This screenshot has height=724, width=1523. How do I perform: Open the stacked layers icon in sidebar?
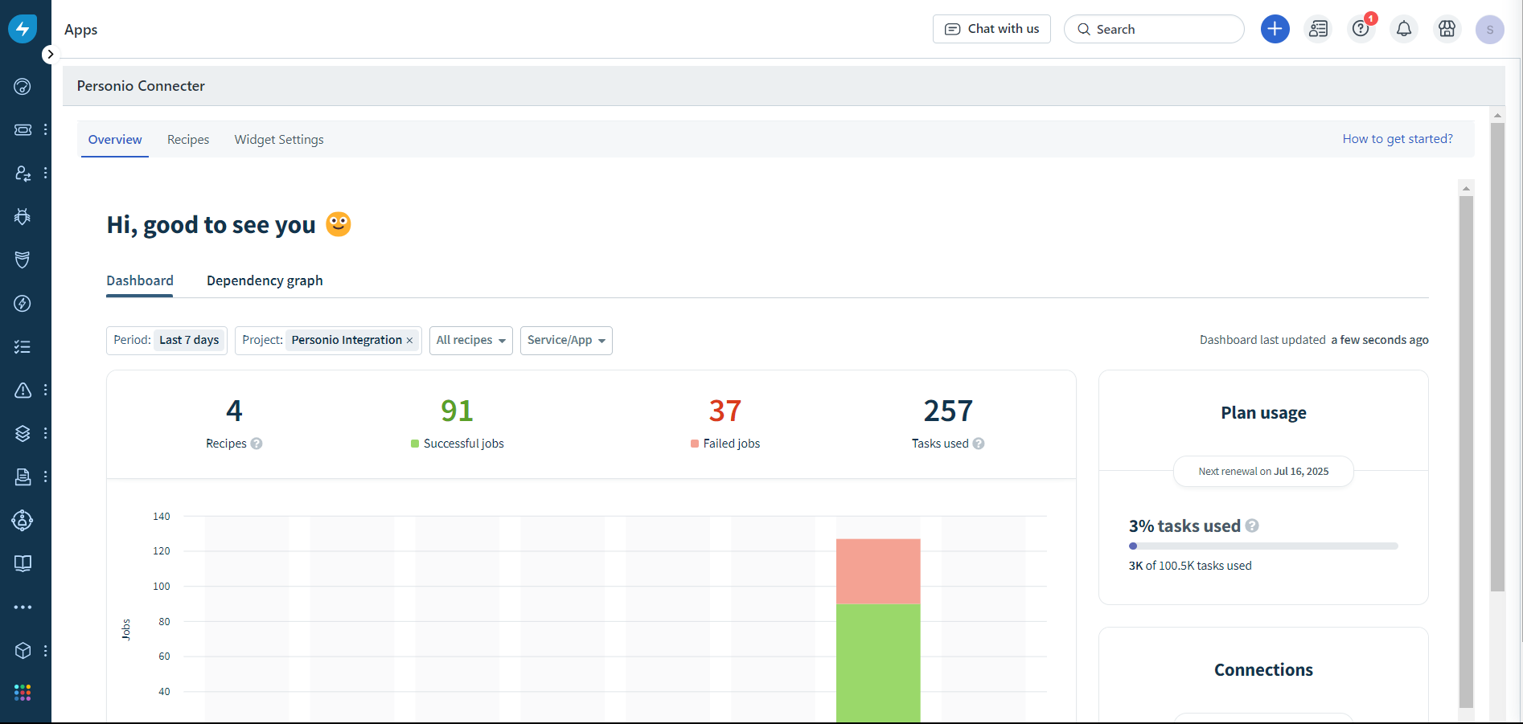(23, 433)
